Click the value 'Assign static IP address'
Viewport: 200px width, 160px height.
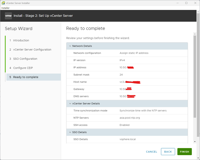134,53
